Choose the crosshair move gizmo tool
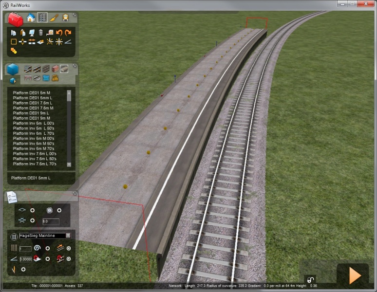The height and width of the screenshot is (292, 377). [59, 42]
